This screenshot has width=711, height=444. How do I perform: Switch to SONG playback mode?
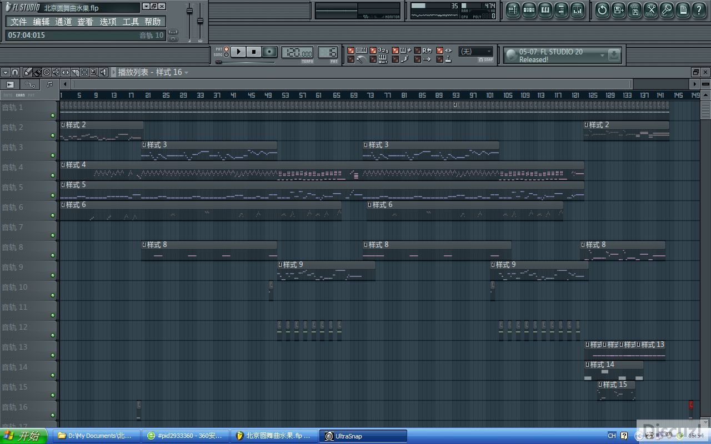coord(226,55)
